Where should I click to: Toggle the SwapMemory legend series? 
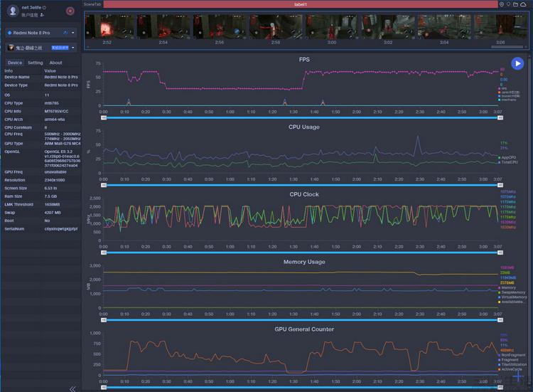pos(512,292)
